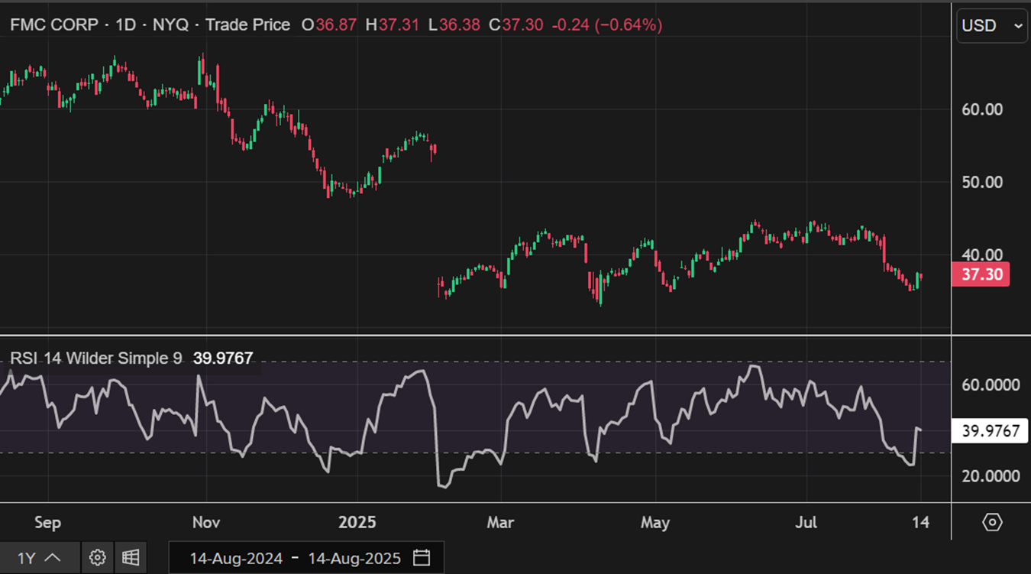Click the 50.00 price axis label
Image resolution: width=1031 pixels, height=574 pixels.
982,182
